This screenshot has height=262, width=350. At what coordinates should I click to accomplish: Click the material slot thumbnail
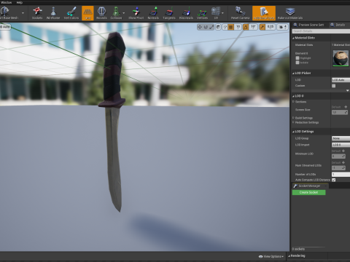341,58
